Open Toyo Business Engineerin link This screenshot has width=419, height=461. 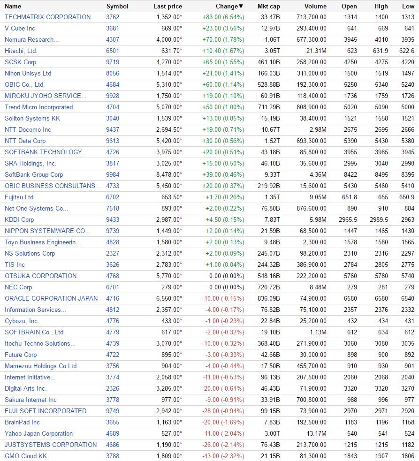click(43, 242)
